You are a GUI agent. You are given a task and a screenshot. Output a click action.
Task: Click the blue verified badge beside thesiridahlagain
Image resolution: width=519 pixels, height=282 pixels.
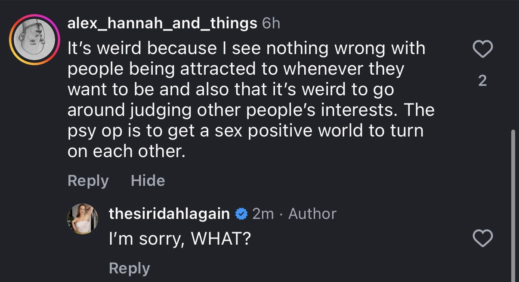pos(241,213)
